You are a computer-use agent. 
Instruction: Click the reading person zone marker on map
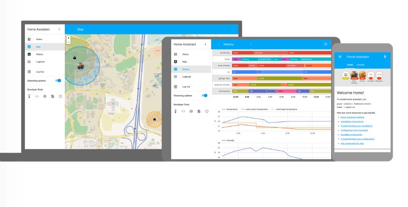(75, 58)
